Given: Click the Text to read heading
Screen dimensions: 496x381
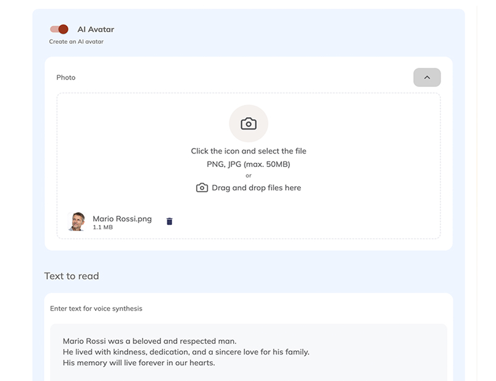Looking at the screenshot, I should coord(72,276).
